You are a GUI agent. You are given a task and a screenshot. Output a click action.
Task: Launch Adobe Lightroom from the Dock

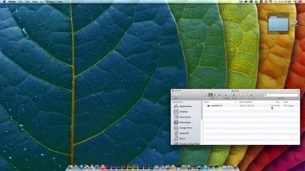146,167
